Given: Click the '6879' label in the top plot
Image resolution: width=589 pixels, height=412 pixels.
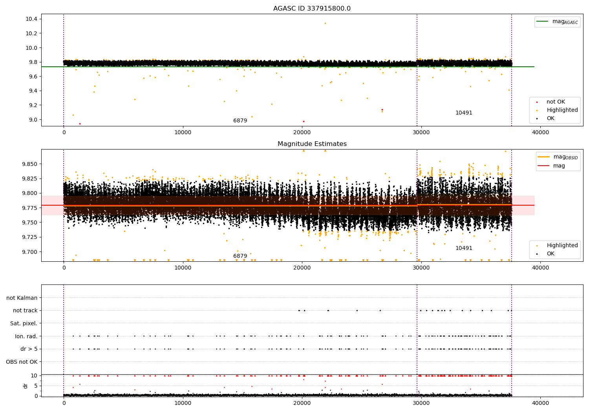Looking at the screenshot, I should coord(240,121).
